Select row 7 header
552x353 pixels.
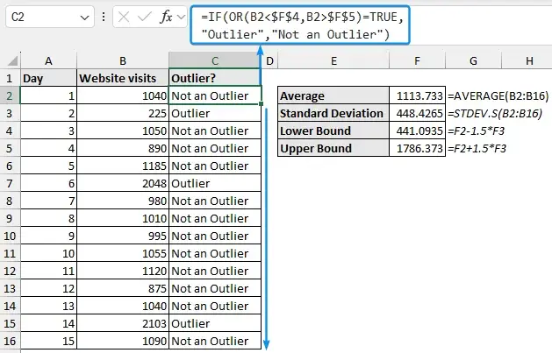10,183
